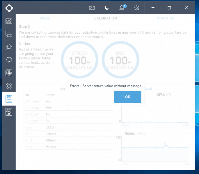Open settings gear icon
199x174 pixels.
point(137,8)
